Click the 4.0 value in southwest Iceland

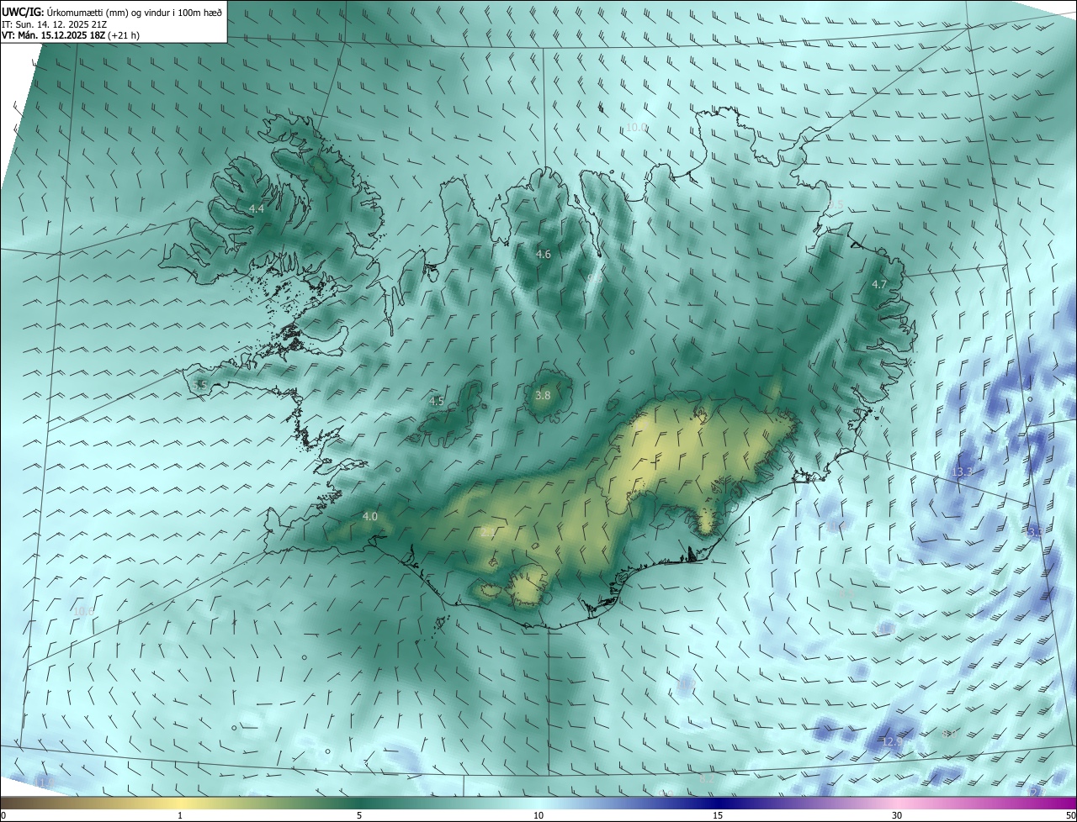tap(369, 516)
